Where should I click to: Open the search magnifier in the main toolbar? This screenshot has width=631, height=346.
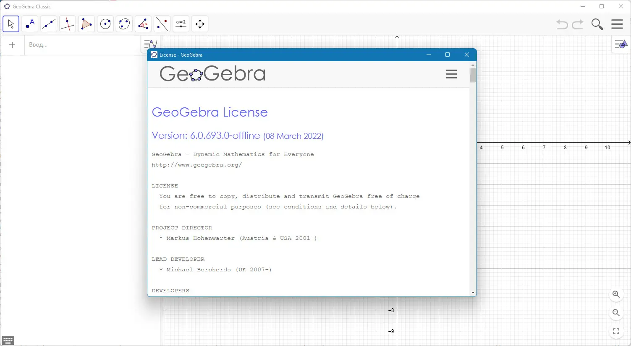(597, 24)
